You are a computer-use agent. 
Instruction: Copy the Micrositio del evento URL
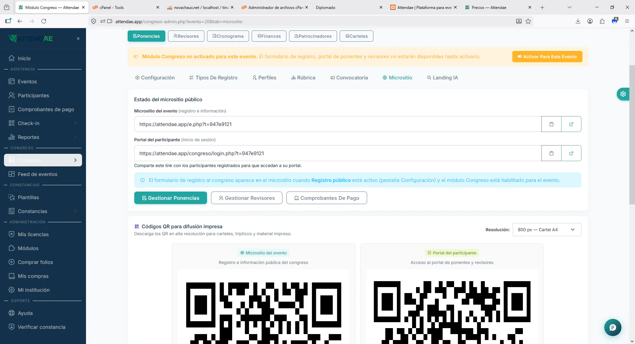(x=551, y=124)
